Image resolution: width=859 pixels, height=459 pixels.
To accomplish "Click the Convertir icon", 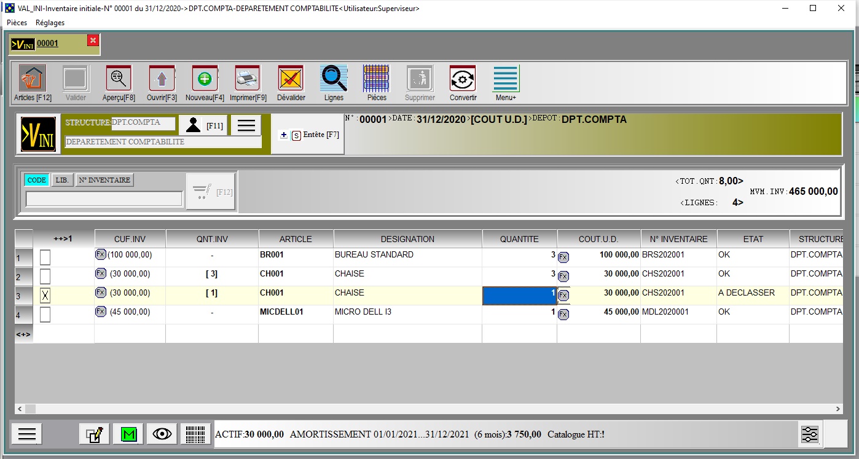I will [x=463, y=79].
